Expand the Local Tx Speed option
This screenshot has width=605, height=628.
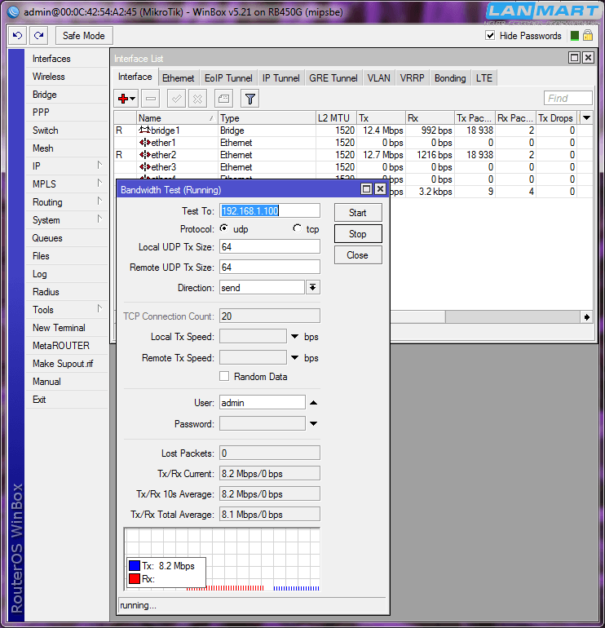click(294, 336)
